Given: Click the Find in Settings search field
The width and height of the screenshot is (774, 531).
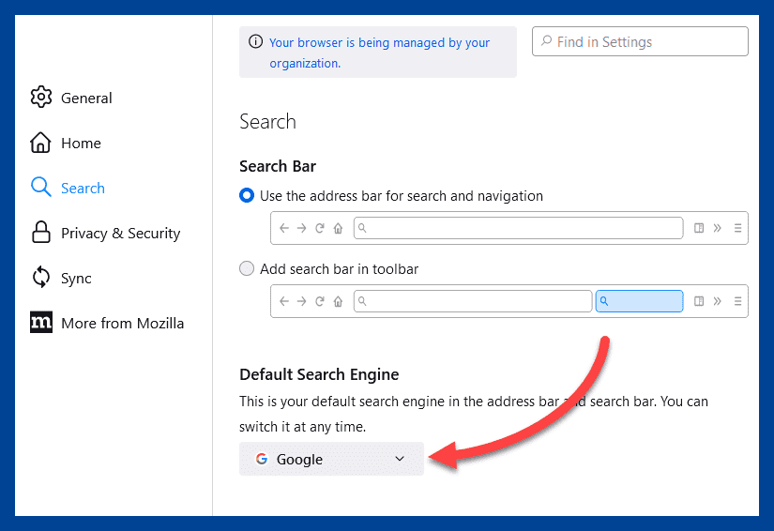Looking at the screenshot, I should pyautogui.click(x=640, y=41).
